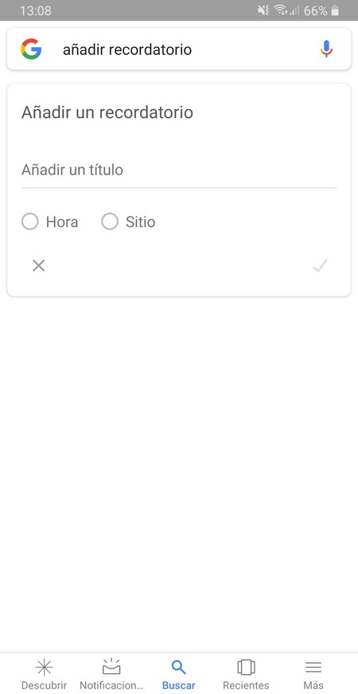Activate the voice search microphone
The width and height of the screenshot is (358, 694).
click(326, 49)
